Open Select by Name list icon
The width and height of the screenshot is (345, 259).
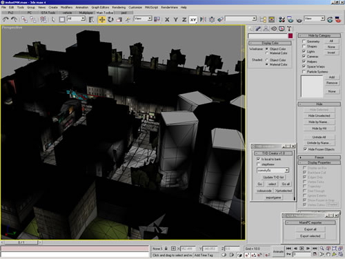91,19
